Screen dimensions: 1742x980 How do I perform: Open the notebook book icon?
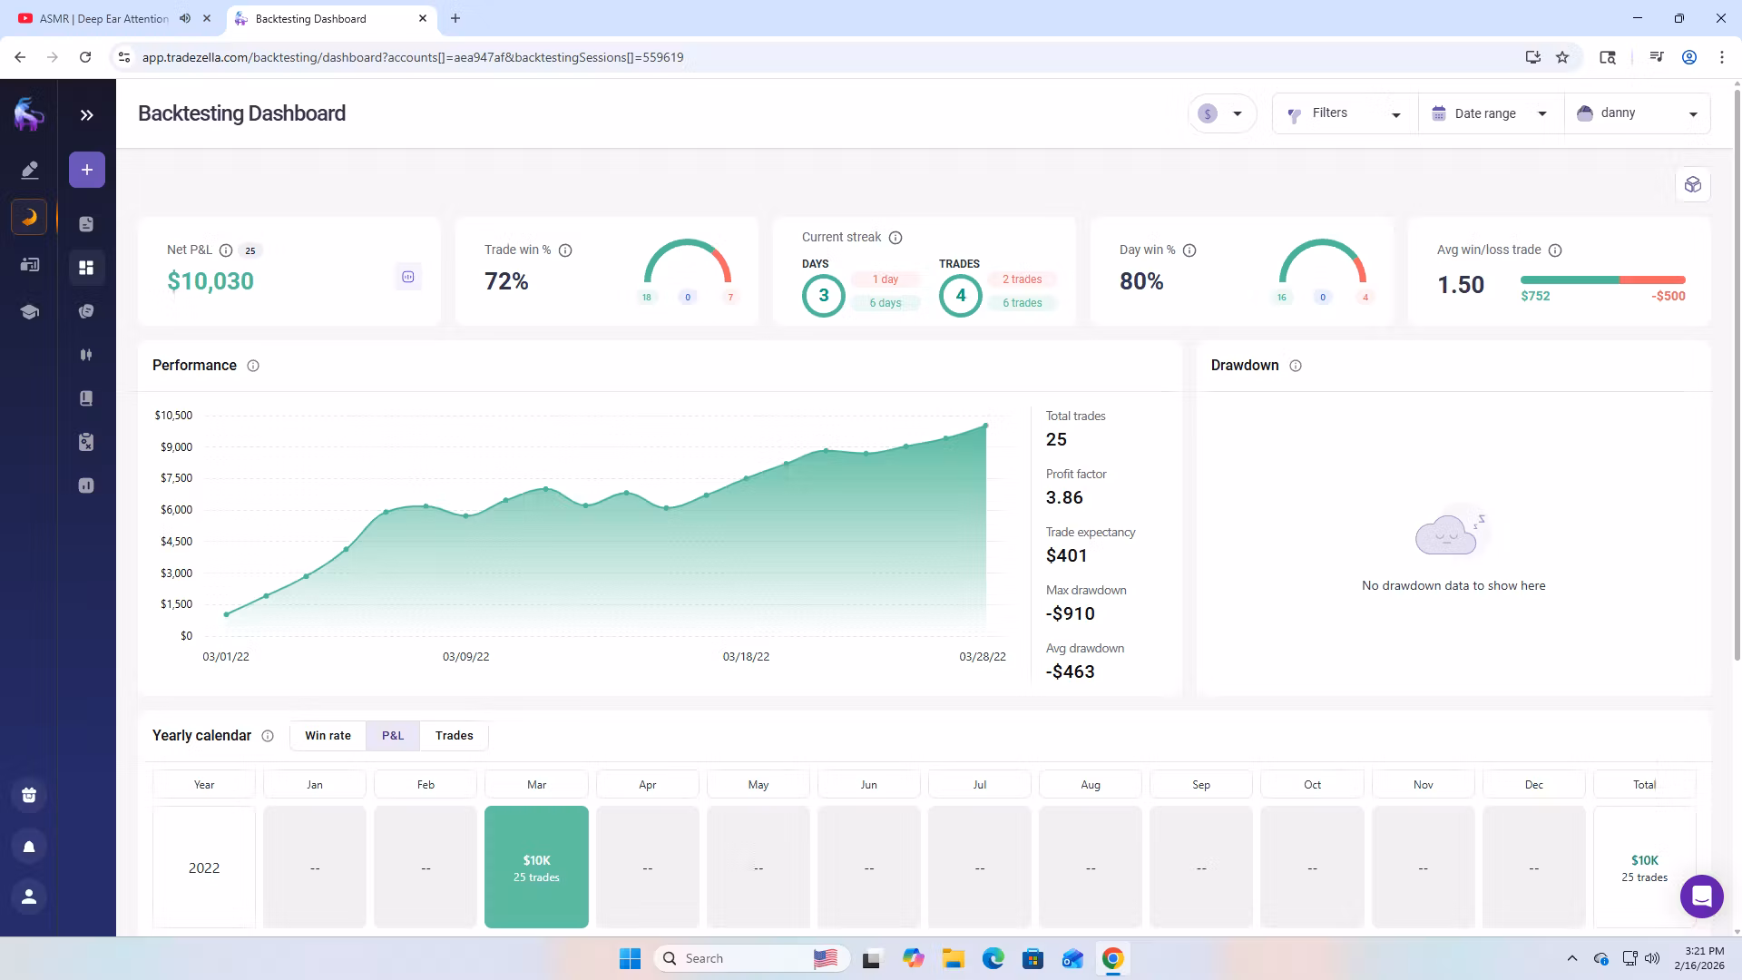click(86, 398)
